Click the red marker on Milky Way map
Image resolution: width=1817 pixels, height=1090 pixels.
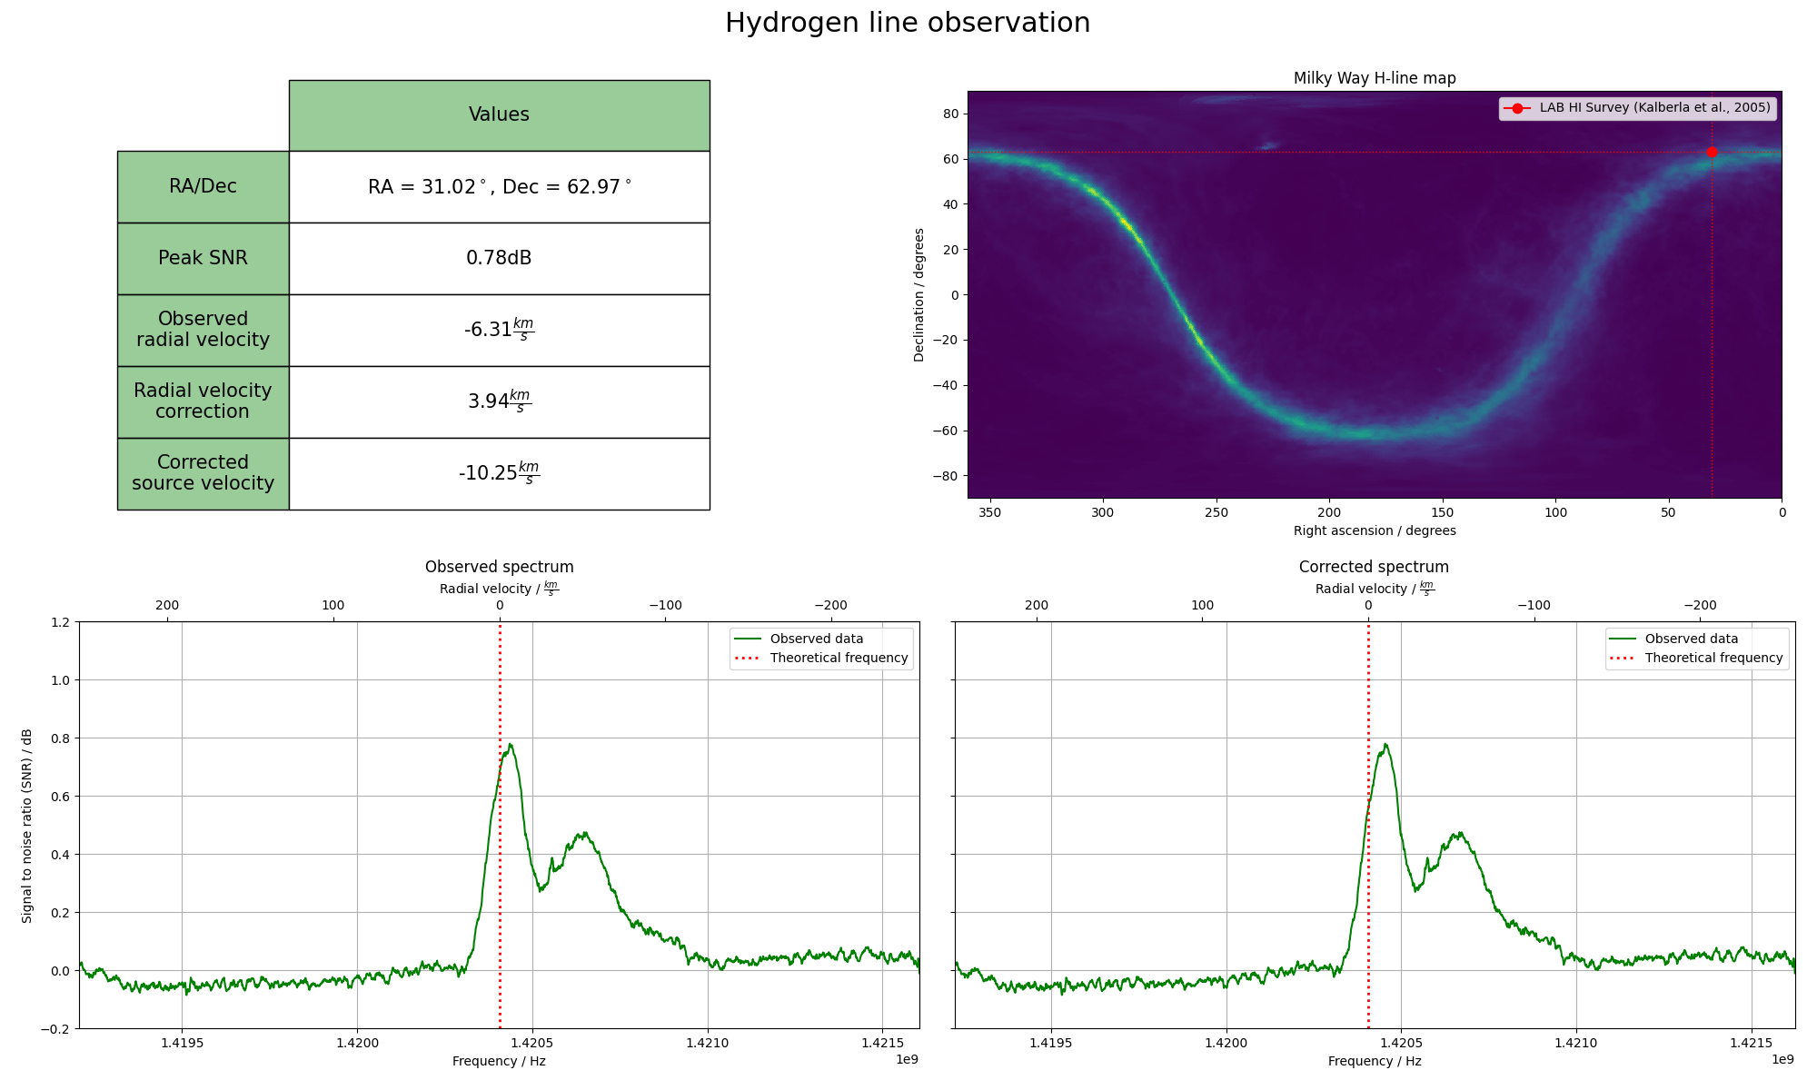click(x=1712, y=153)
